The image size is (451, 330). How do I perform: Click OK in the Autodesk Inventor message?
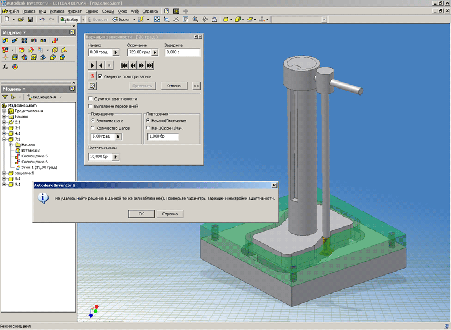tap(141, 214)
